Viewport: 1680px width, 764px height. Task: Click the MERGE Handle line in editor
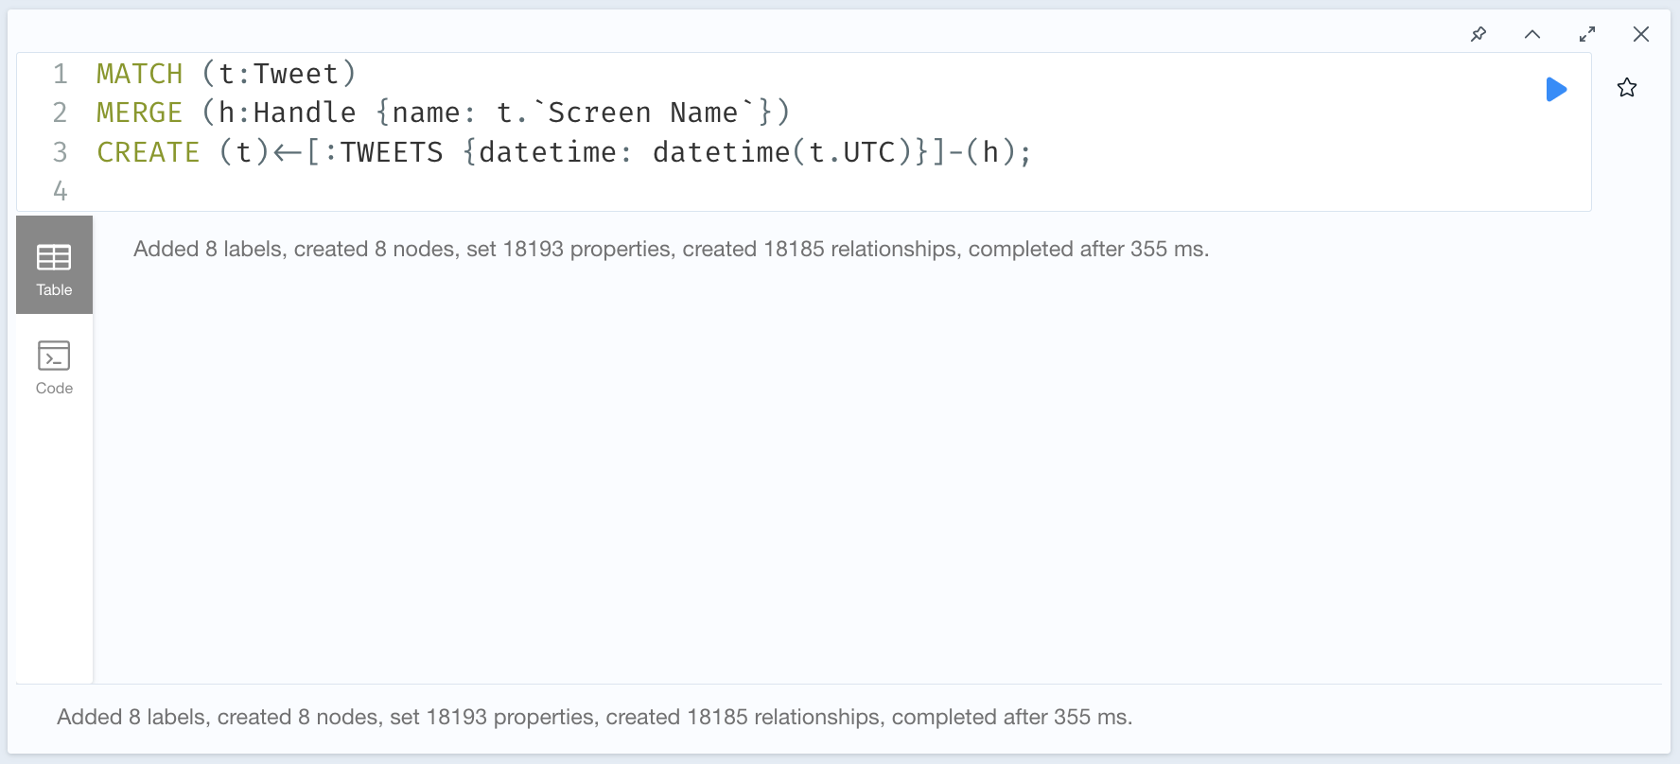click(x=443, y=113)
